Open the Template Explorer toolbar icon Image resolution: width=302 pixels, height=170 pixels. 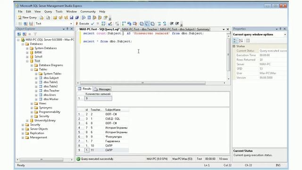100,18
